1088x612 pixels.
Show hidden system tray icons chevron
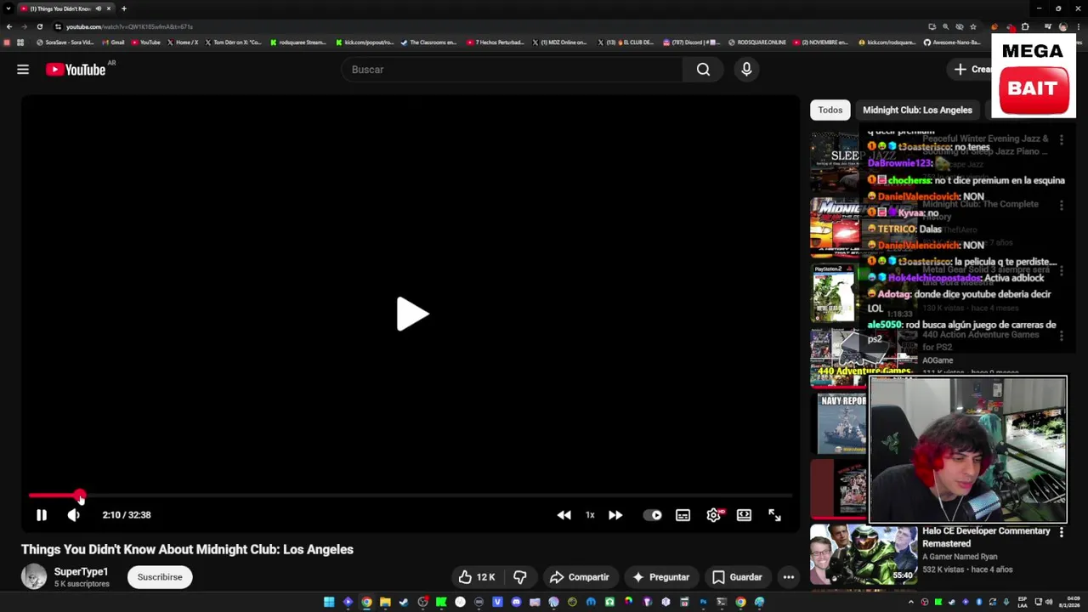(911, 602)
